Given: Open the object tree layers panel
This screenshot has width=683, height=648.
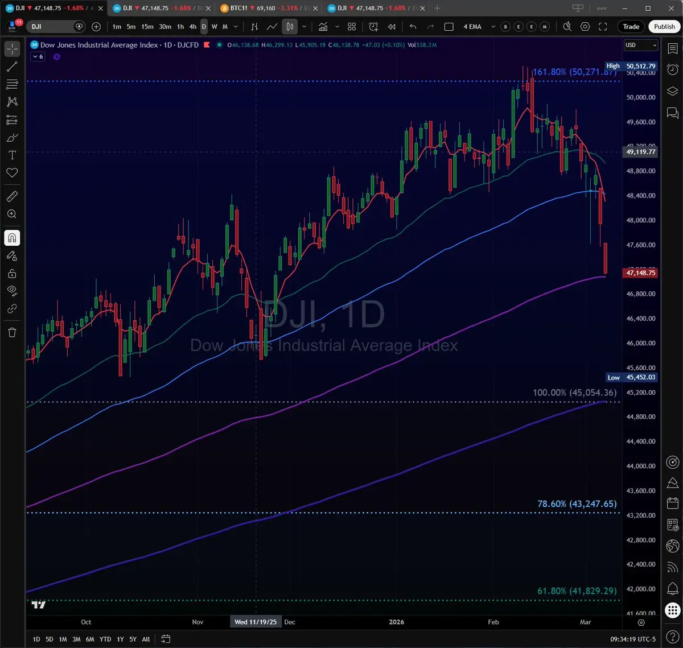Looking at the screenshot, I should click(x=672, y=91).
